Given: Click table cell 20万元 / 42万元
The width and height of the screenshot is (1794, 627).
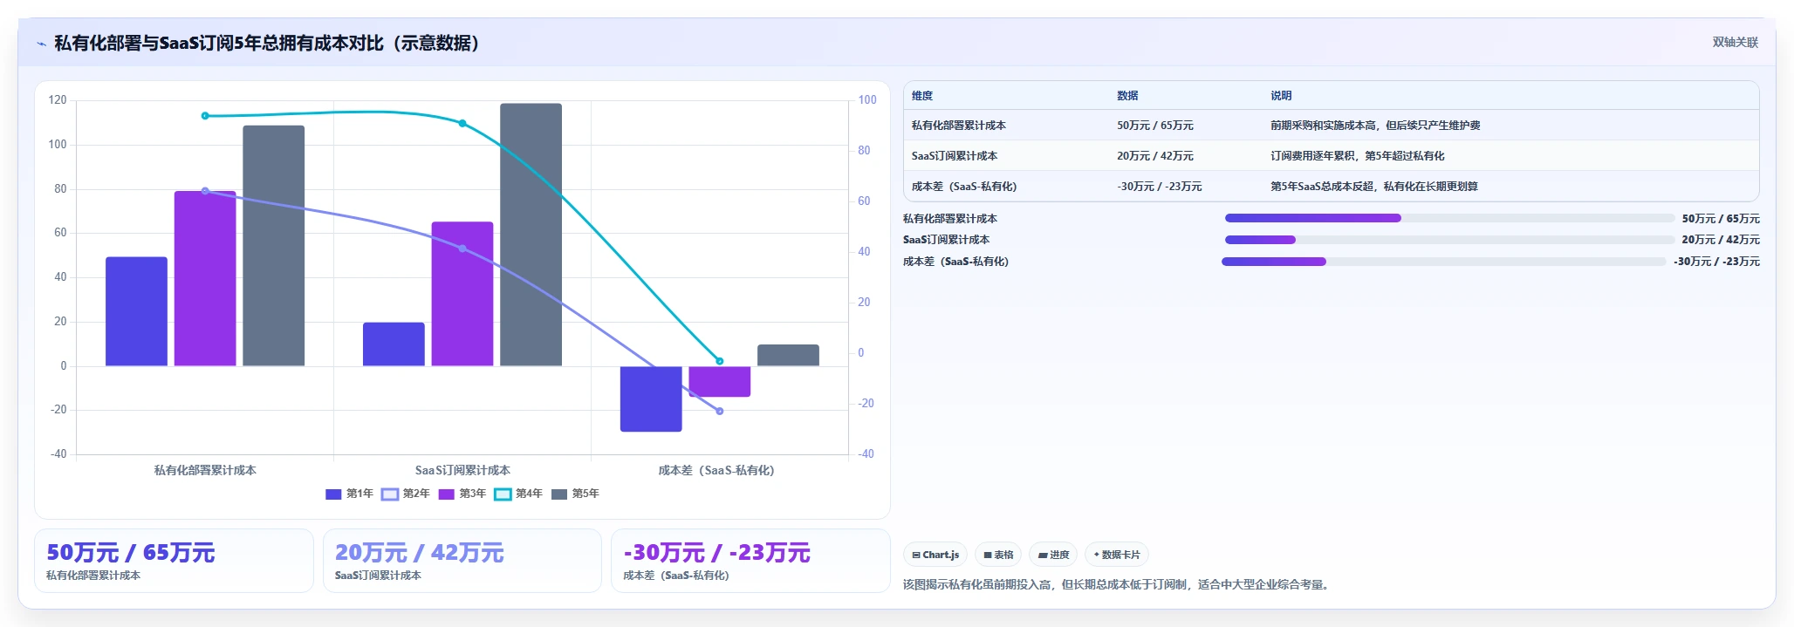Looking at the screenshot, I should pos(1155,156).
